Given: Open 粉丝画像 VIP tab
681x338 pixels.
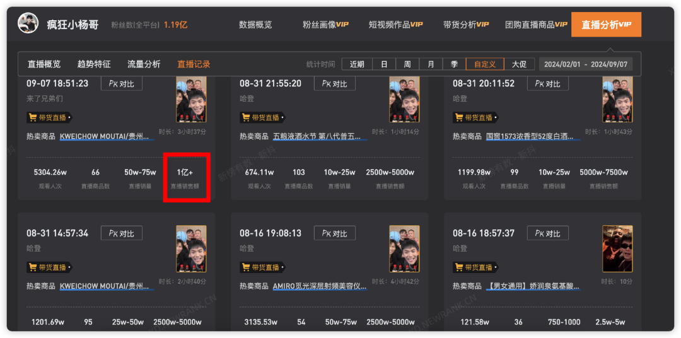Looking at the screenshot, I should click(x=325, y=25).
